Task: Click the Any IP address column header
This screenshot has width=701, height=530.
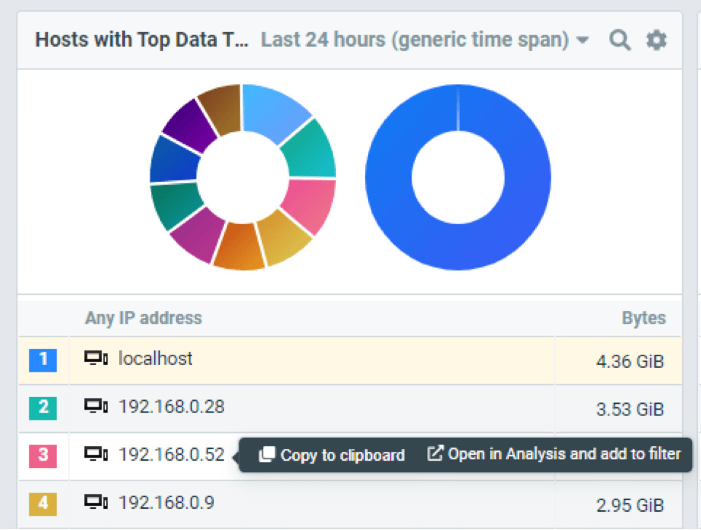Action: coord(143,318)
